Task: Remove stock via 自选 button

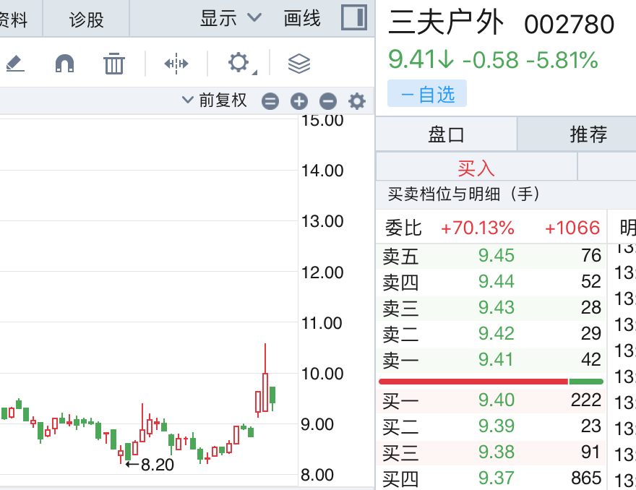Action: pyautogui.click(x=427, y=94)
